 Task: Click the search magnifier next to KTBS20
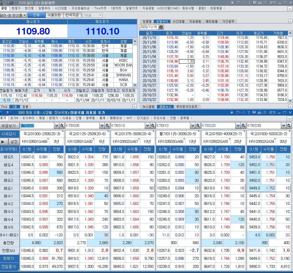(243, 126)
